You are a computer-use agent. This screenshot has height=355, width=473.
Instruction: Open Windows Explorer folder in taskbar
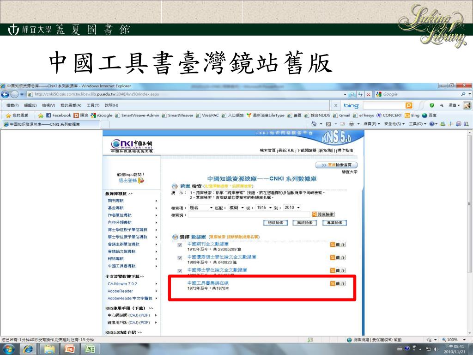tap(49, 349)
